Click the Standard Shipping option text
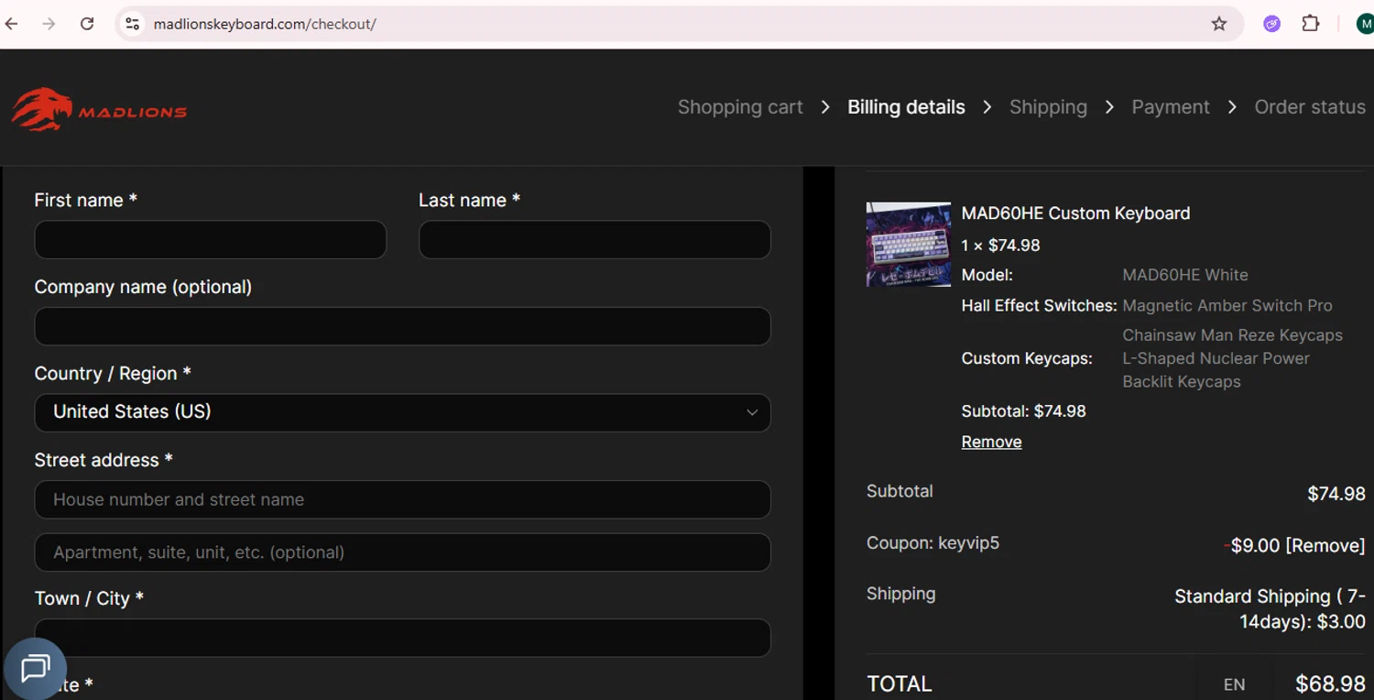The width and height of the screenshot is (1374, 700). coord(1270,608)
